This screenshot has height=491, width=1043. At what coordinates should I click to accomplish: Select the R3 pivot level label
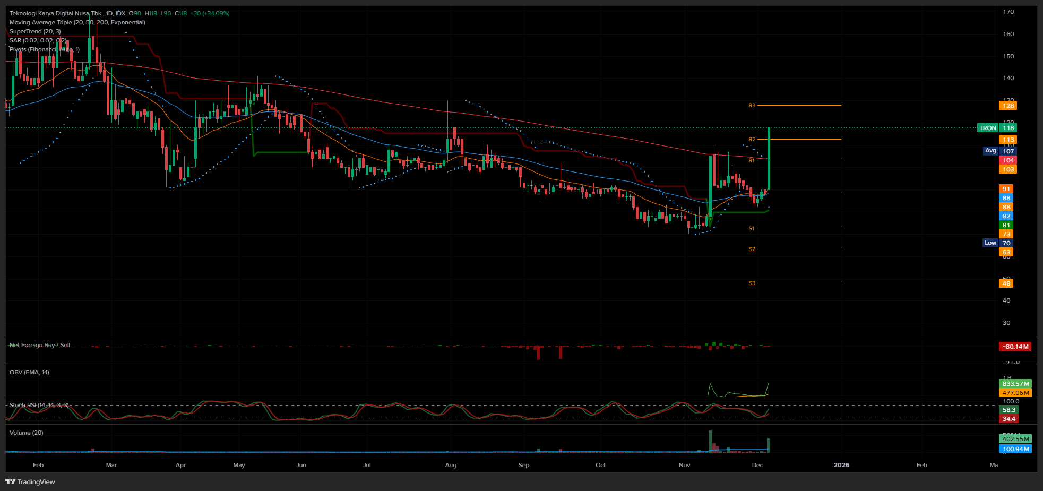pyautogui.click(x=752, y=106)
